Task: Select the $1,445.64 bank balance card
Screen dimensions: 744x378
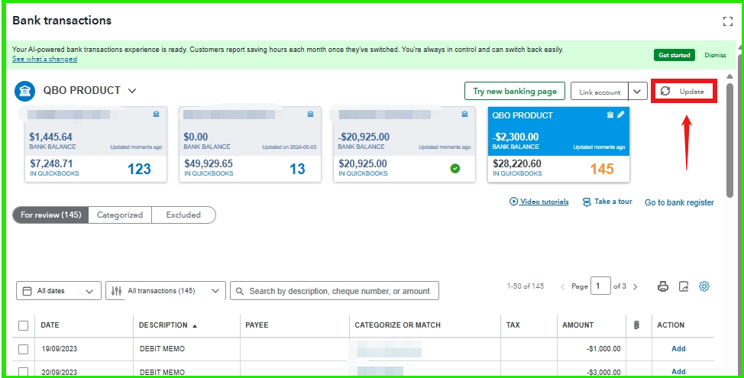Action: [95, 144]
